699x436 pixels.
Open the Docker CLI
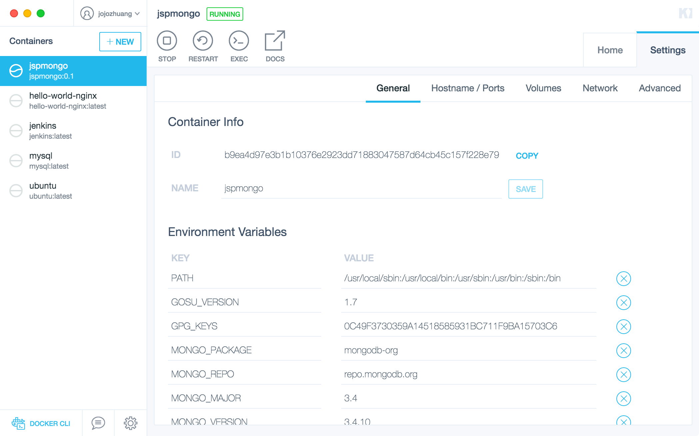41,423
